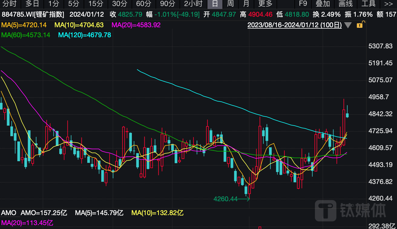The height and width of the screenshot is (229, 397).
Task: Open the date range dropdown triangle
Action: (x=348, y=25)
